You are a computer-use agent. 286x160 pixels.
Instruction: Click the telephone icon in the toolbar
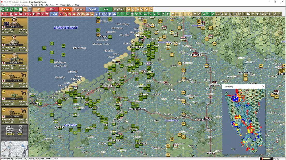pyautogui.click(x=110, y=14)
